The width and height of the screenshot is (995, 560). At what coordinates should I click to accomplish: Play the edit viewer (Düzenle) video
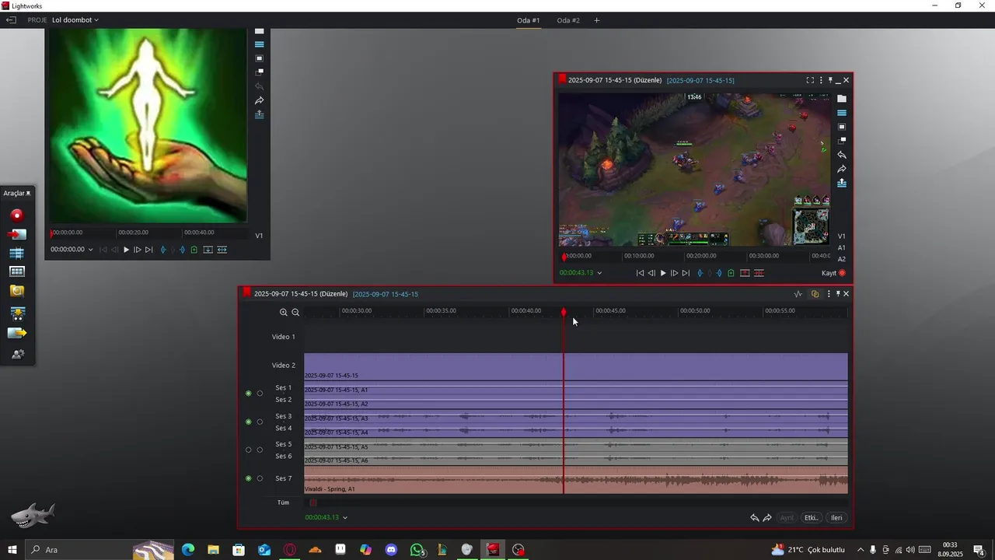pyautogui.click(x=663, y=273)
